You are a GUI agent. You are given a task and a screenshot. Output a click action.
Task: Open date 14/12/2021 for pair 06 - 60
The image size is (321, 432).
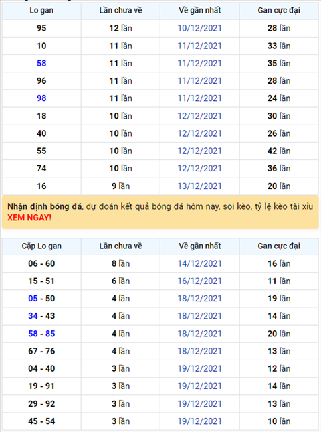click(x=199, y=264)
